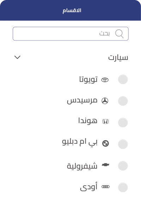Select the هوندا radio button

123,122
